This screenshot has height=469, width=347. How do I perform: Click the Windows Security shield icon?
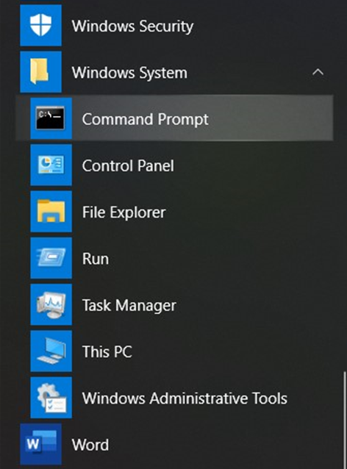click(x=40, y=26)
